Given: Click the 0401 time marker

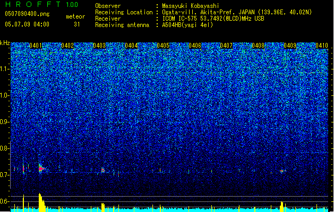Looking at the screenshot, I should (x=36, y=46).
